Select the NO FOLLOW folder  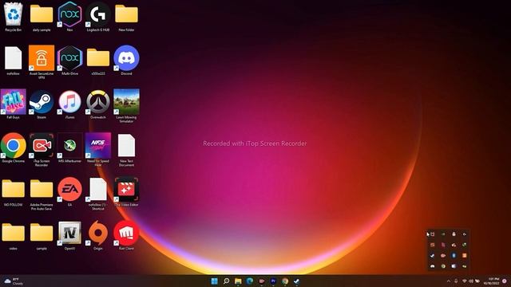[13, 192]
